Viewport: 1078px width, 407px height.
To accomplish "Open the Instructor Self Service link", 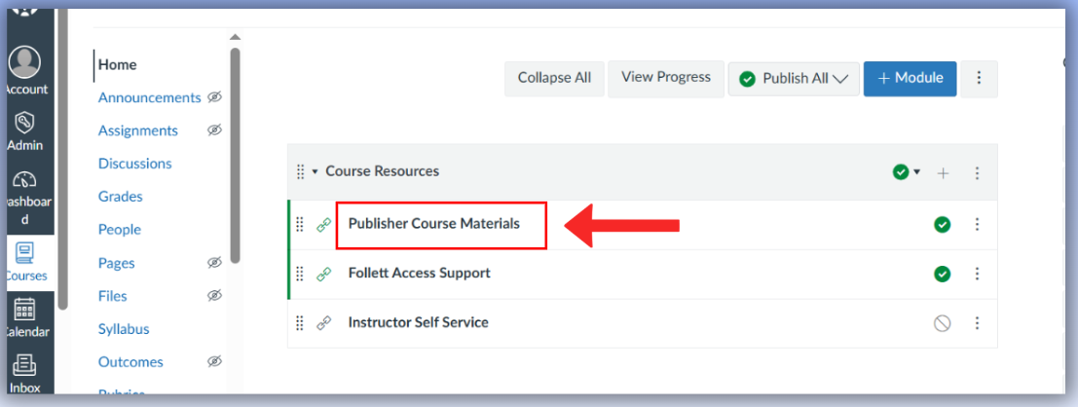I will point(419,322).
